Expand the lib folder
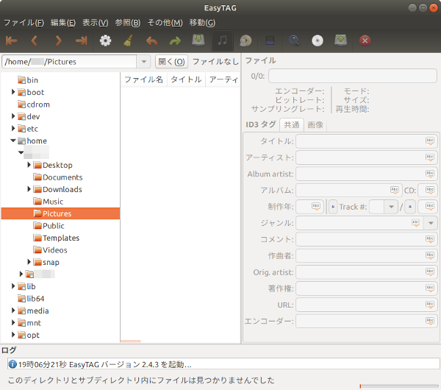Image resolution: width=441 pixels, height=390 pixels. click(13, 286)
